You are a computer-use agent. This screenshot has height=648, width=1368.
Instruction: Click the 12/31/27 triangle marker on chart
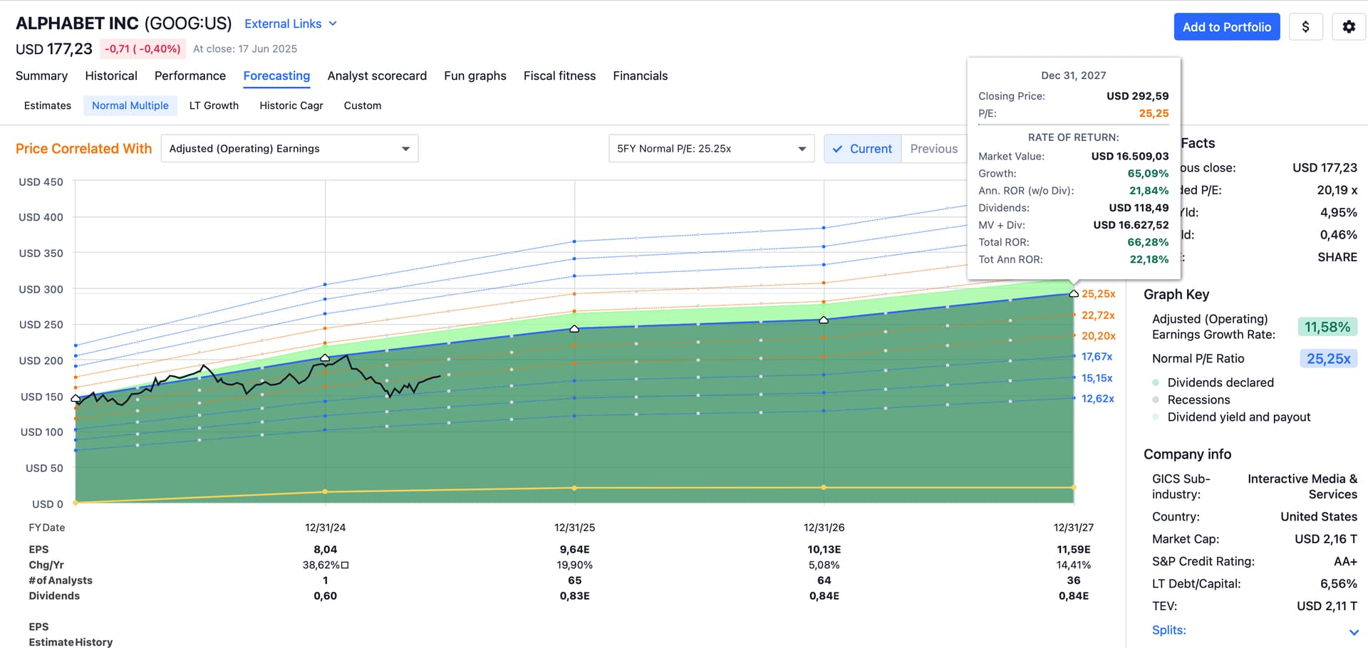(x=1074, y=293)
